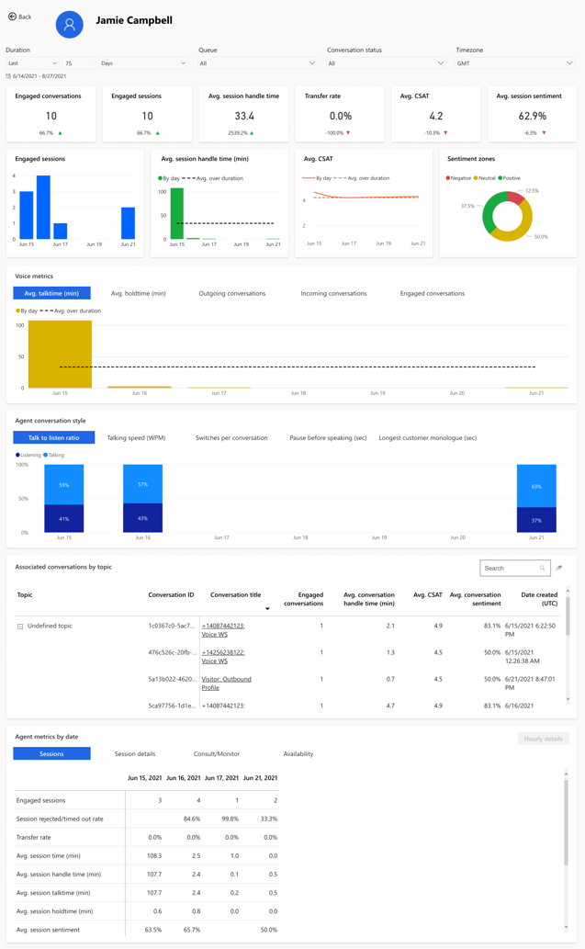Open the Consult/Monitor tab

(217, 753)
